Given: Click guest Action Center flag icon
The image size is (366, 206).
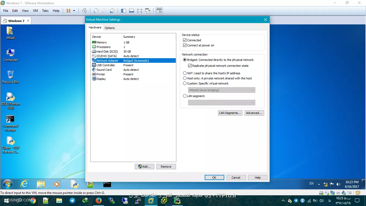Looking at the screenshot, I should [332, 184].
